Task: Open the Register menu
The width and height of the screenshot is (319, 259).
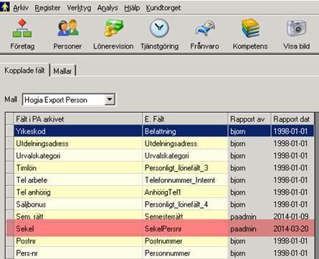Action: [x=47, y=8]
